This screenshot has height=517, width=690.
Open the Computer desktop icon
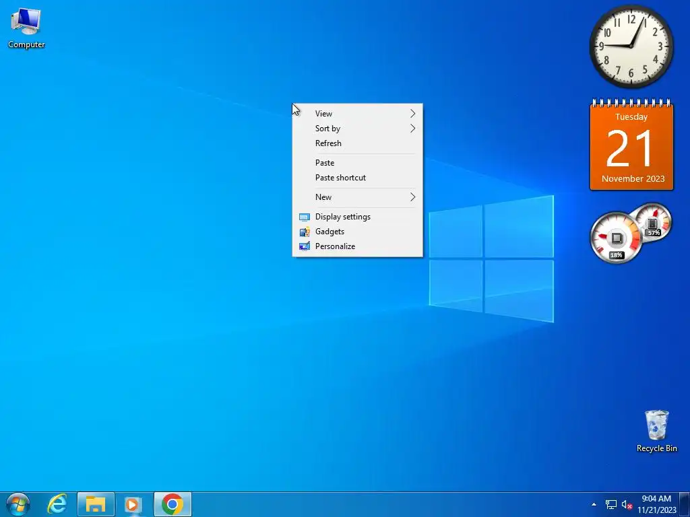(x=26, y=27)
